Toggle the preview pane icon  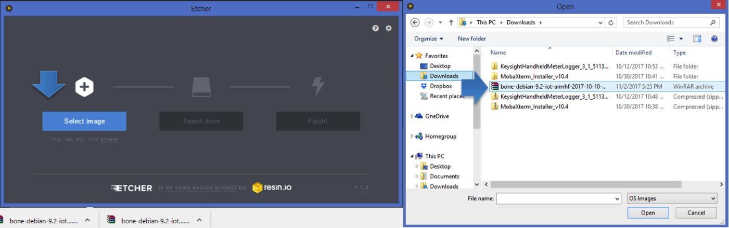point(697,39)
